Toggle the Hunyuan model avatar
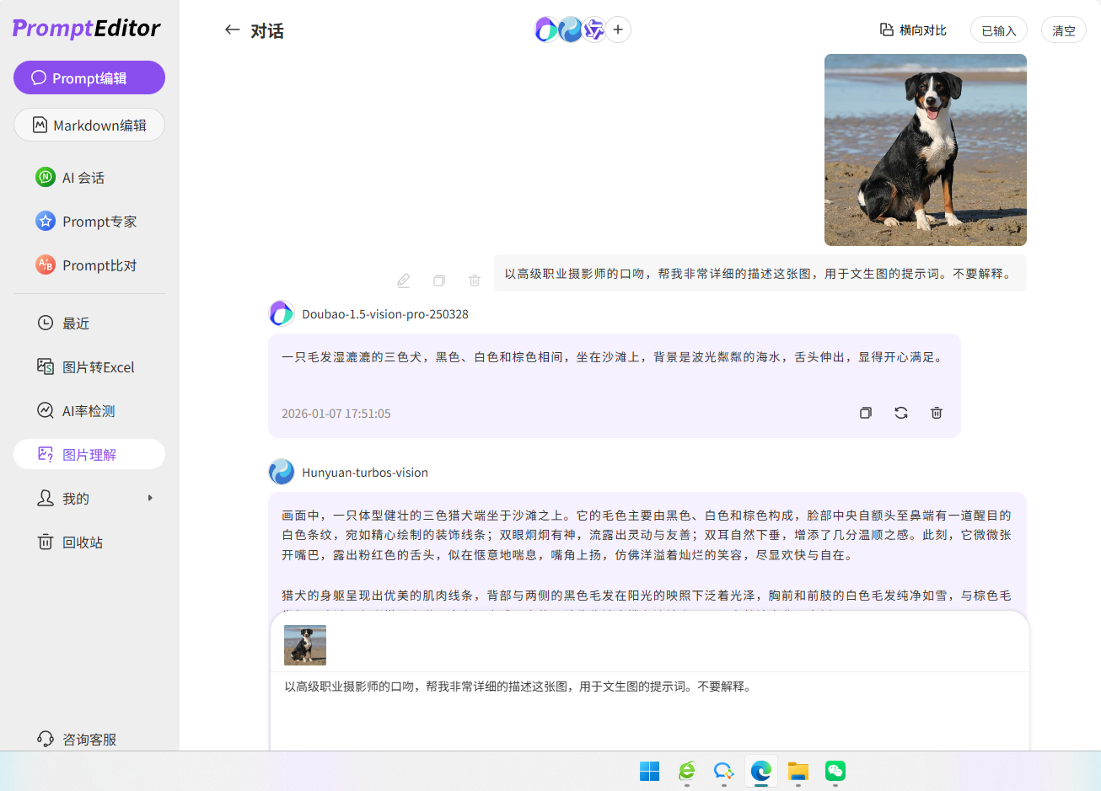 pyautogui.click(x=571, y=29)
